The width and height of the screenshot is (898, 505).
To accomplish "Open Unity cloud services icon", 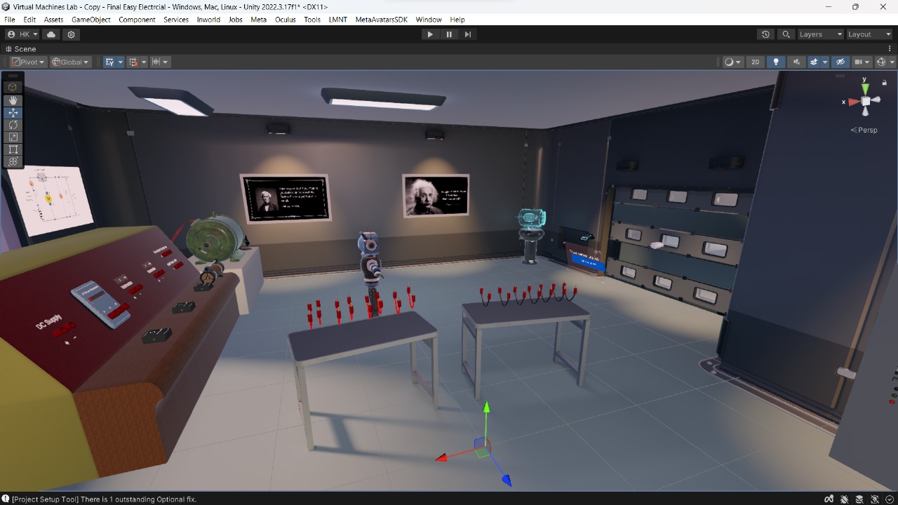I will tap(52, 34).
